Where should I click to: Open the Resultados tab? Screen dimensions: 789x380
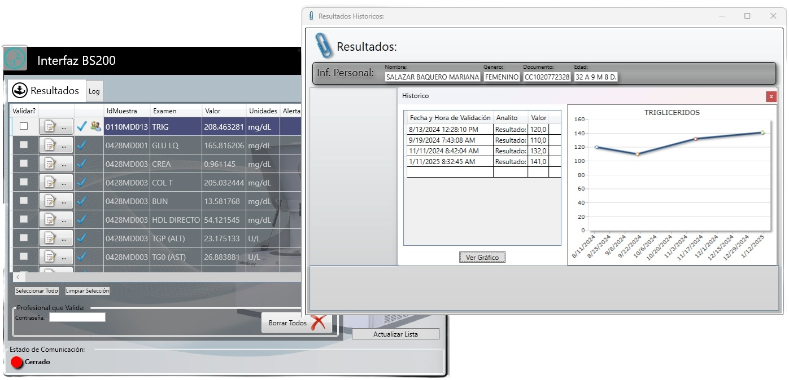46,91
